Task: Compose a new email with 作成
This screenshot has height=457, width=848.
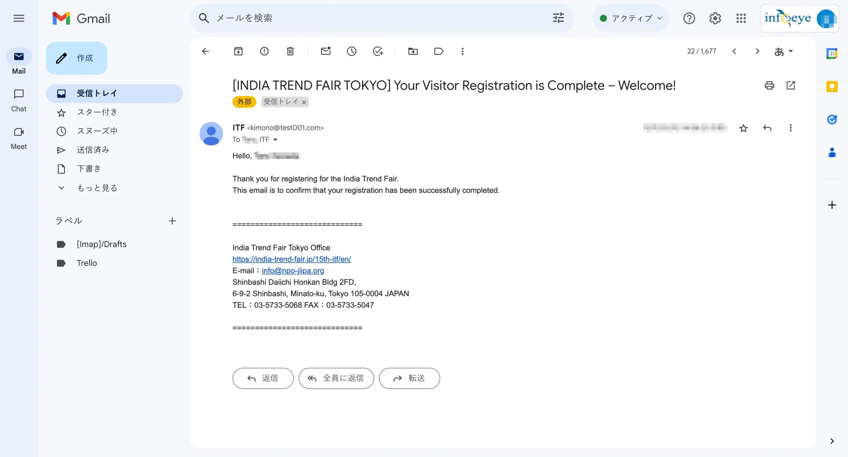Action: (x=77, y=58)
